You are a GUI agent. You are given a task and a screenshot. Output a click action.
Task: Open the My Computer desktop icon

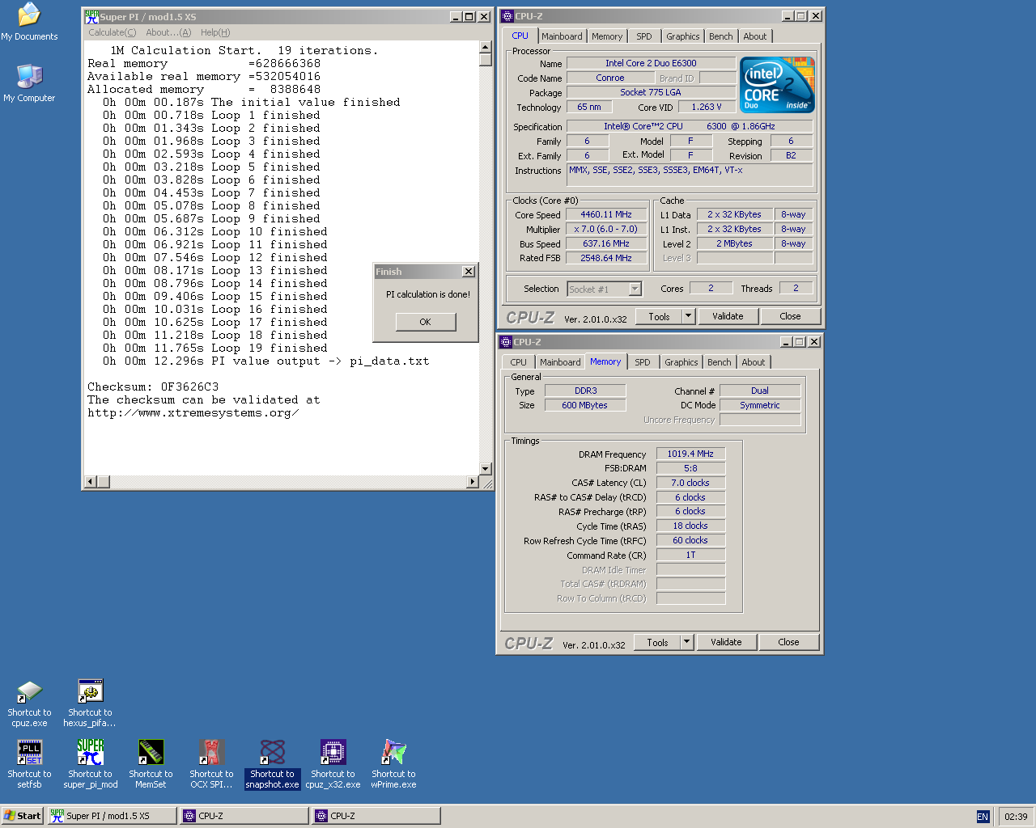[x=29, y=83]
